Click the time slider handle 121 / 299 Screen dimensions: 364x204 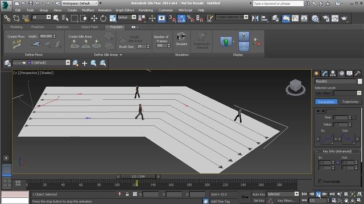[x=138, y=176]
